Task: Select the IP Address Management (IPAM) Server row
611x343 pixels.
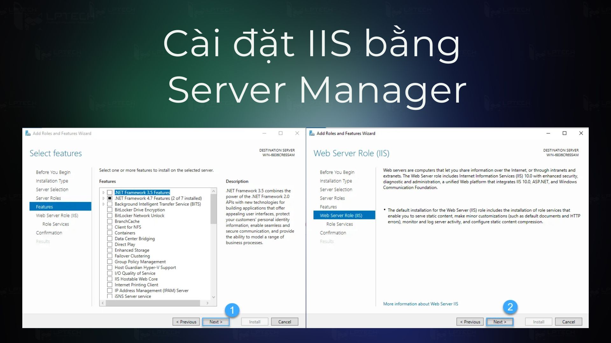Action: pos(151,291)
